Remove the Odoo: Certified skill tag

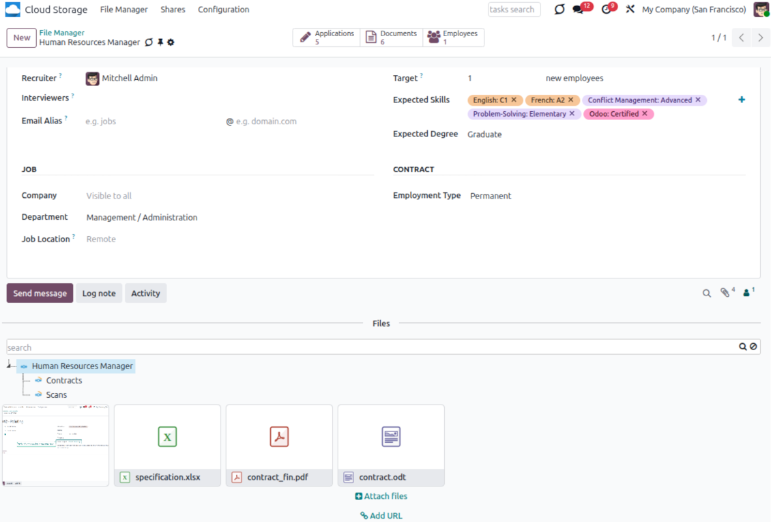(645, 114)
